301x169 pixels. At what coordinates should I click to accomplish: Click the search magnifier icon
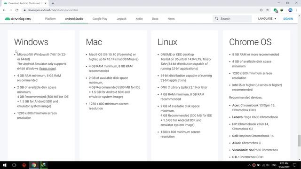point(216,19)
